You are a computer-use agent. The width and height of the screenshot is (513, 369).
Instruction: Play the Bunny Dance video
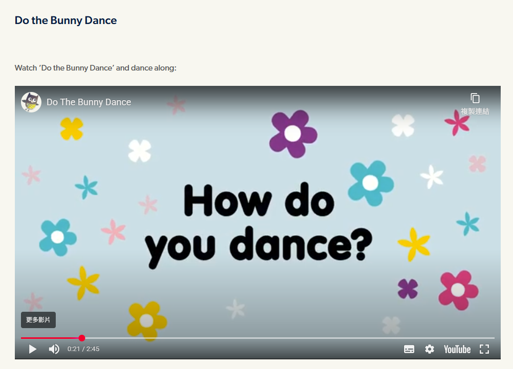tap(33, 349)
